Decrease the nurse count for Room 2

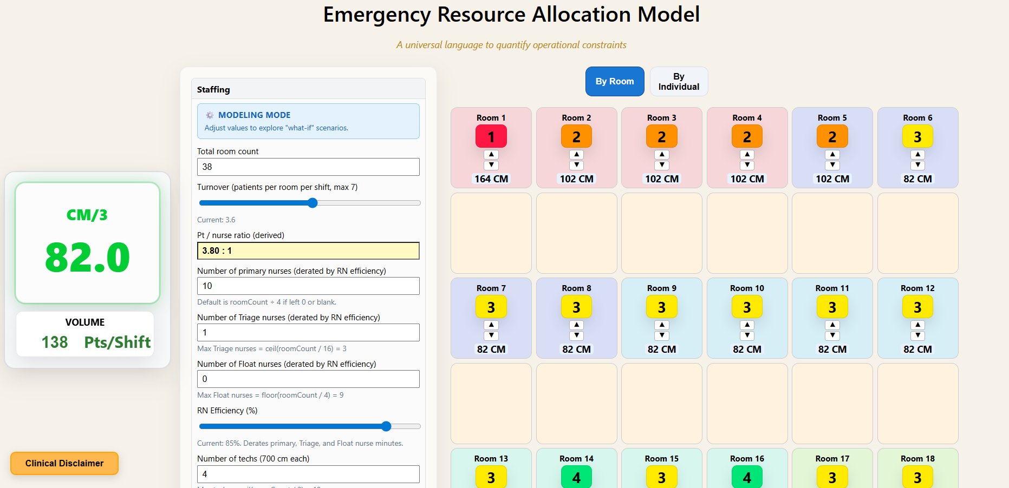point(576,166)
